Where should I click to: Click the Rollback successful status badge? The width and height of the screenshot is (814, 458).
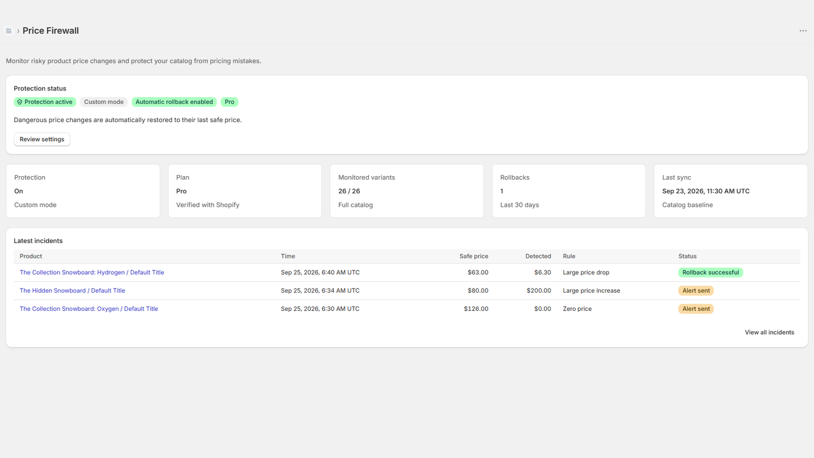(710, 273)
